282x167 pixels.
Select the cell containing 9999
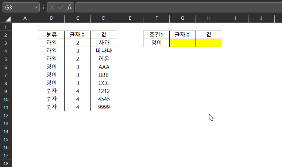(x=104, y=107)
